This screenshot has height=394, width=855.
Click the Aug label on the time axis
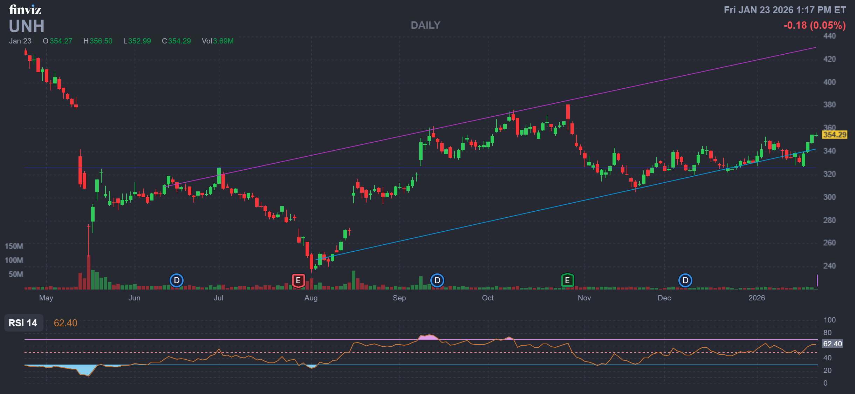point(311,298)
